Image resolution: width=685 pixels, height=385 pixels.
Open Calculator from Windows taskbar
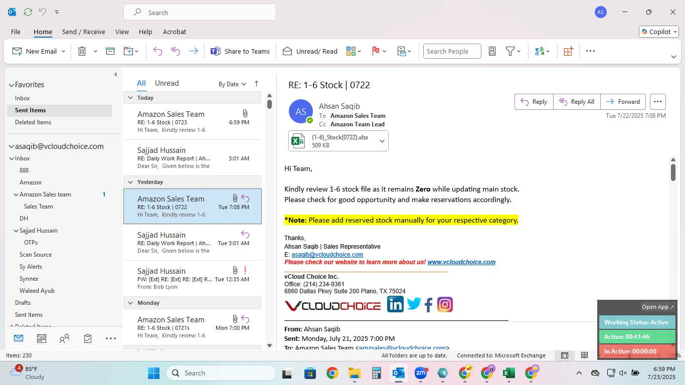377,373
